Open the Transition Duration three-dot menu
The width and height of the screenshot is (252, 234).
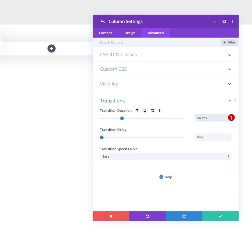point(160,110)
